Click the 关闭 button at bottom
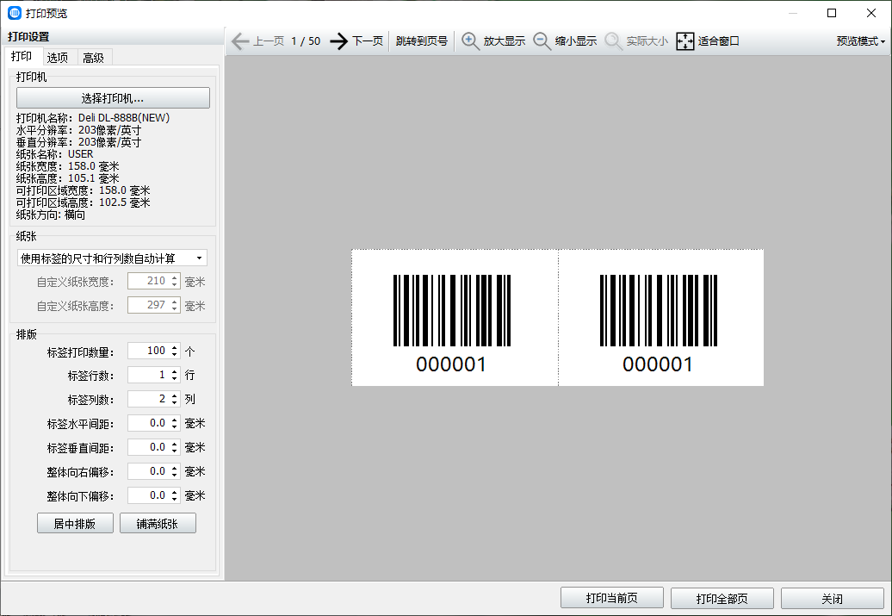892x616 pixels. [x=832, y=599]
